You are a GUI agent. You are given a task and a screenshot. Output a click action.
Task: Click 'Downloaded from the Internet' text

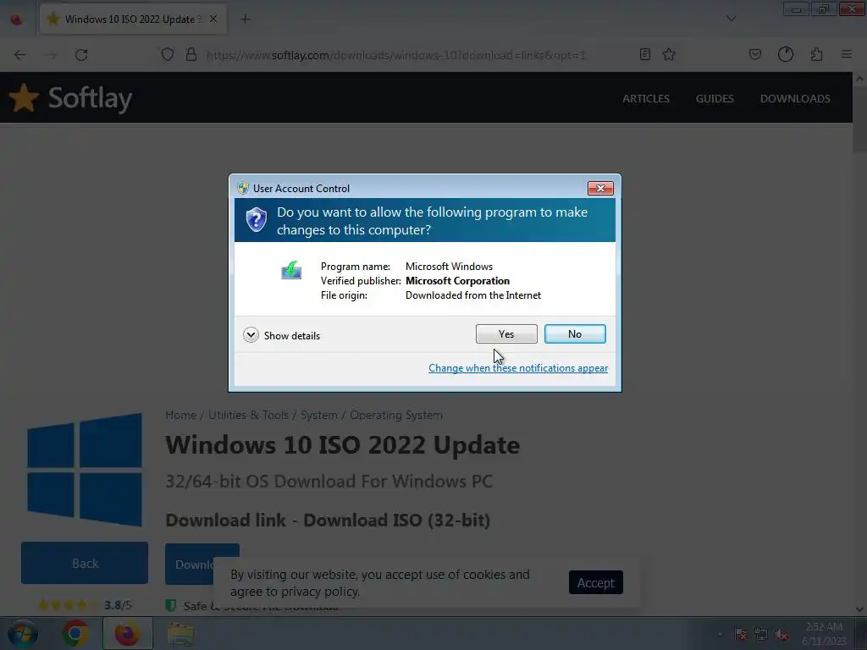tap(472, 295)
